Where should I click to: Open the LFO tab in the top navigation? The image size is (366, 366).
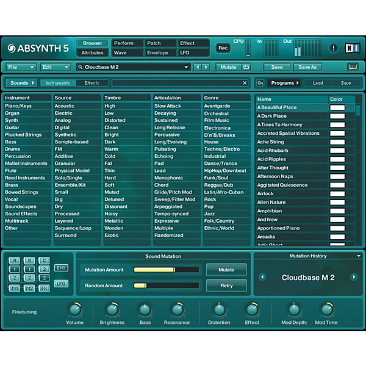pos(193,52)
